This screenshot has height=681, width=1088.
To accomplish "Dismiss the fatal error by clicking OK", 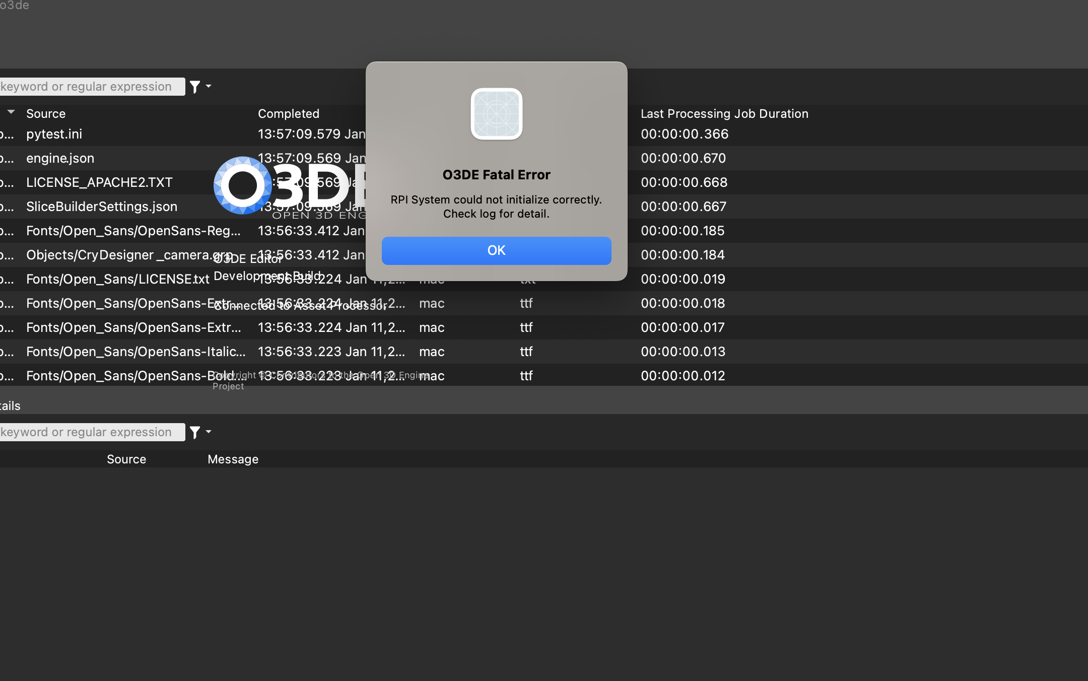I will pos(496,250).
